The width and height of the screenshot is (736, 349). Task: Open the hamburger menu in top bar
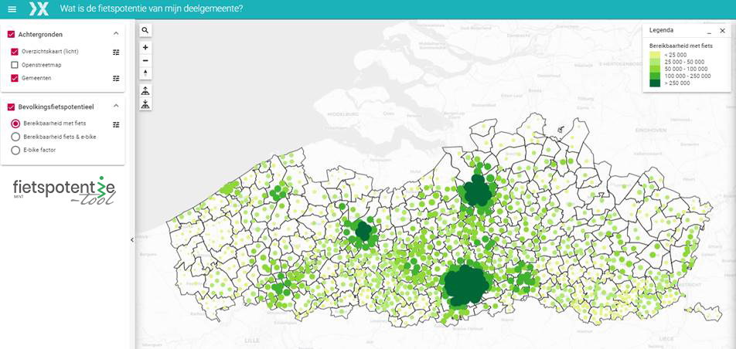click(x=12, y=9)
